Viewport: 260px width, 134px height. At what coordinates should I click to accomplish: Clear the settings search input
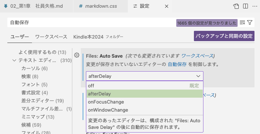point(242,22)
